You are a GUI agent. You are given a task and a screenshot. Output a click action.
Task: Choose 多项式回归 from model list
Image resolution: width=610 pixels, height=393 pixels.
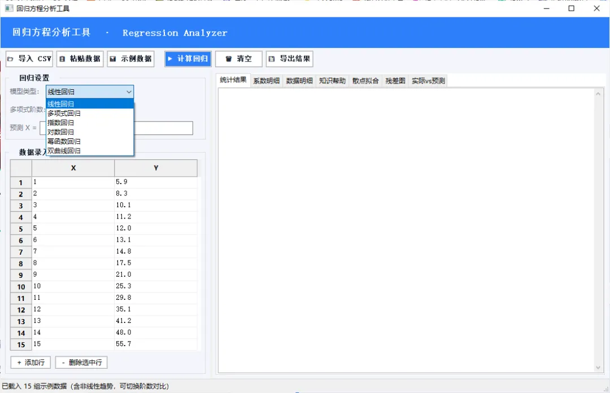(x=90, y=113)
